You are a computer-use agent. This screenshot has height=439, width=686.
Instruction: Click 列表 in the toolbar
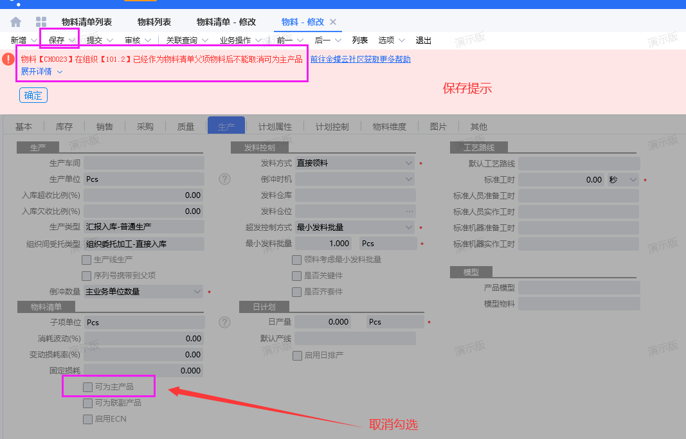(x=360, y=40)
